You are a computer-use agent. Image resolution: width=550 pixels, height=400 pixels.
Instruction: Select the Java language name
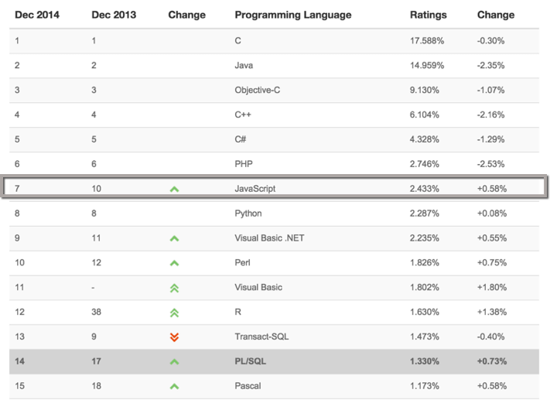point(244,65)
